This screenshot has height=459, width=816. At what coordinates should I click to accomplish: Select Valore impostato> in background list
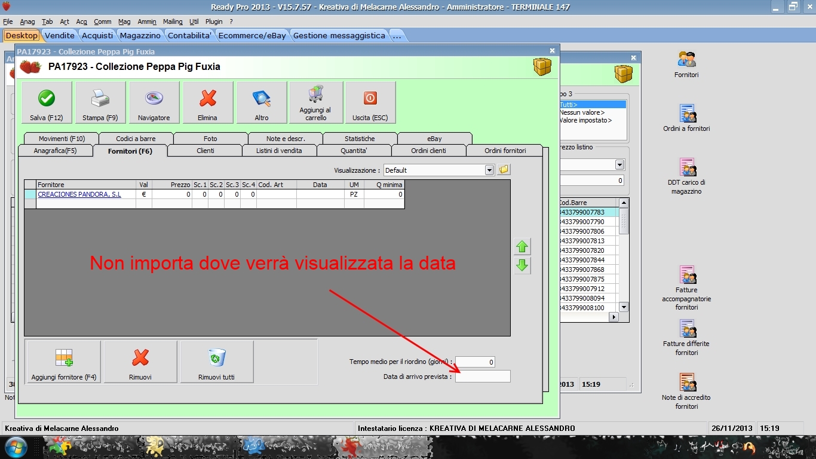[x=586, y=120]
